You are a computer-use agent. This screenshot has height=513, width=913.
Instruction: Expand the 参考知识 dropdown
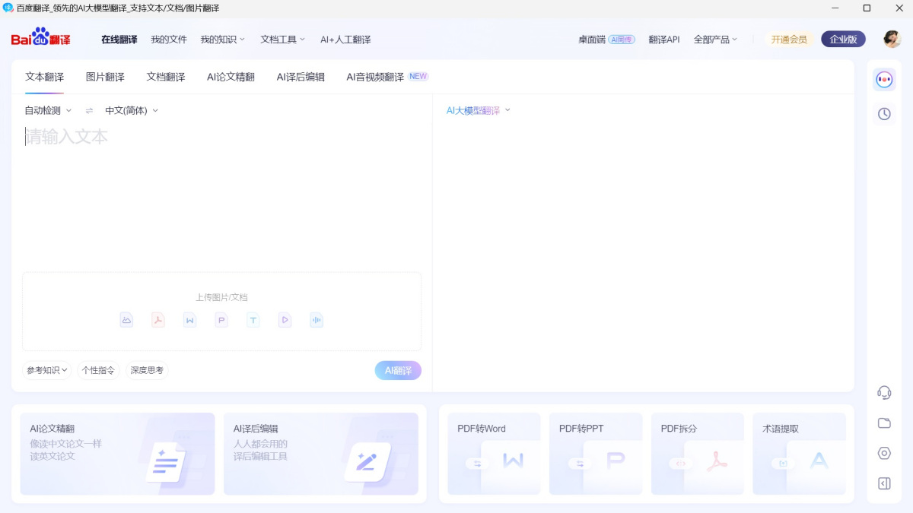pos(46,370)
